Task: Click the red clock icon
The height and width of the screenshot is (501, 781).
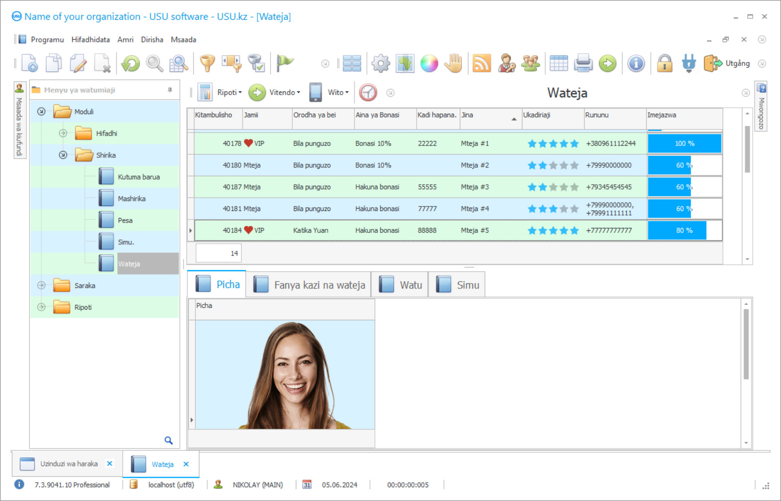Action: (368, 92)
